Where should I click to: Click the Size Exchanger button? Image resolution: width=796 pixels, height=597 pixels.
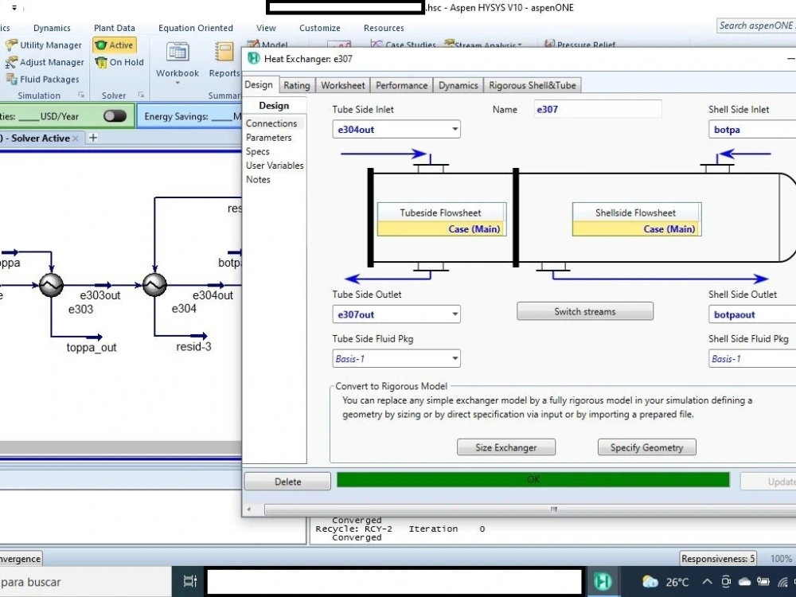(x=506, y=447)
